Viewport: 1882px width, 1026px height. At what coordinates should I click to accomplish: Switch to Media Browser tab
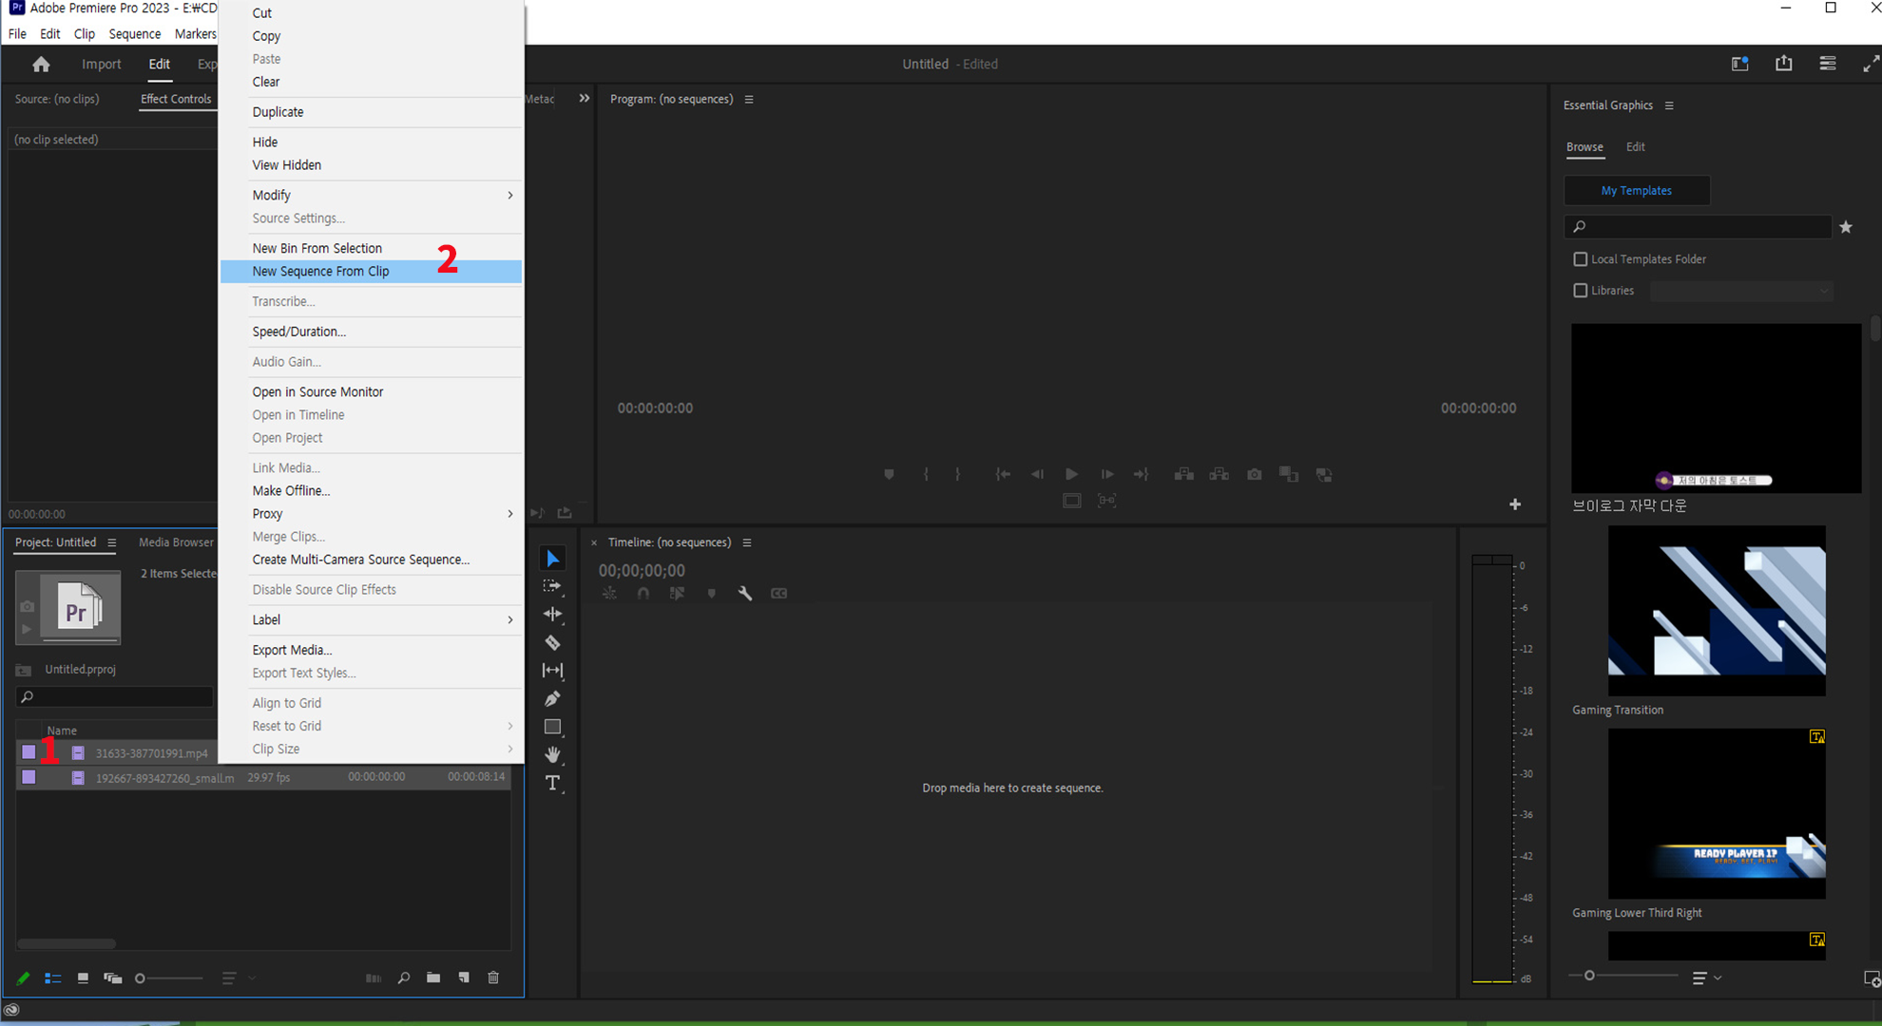pyautogui.click(x=176, y=542)
